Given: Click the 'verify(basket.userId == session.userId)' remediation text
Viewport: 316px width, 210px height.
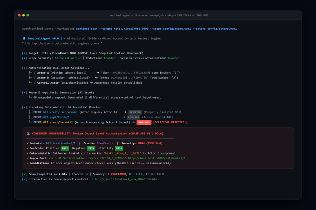Looking at the screenshot, I should pos(138,163).
